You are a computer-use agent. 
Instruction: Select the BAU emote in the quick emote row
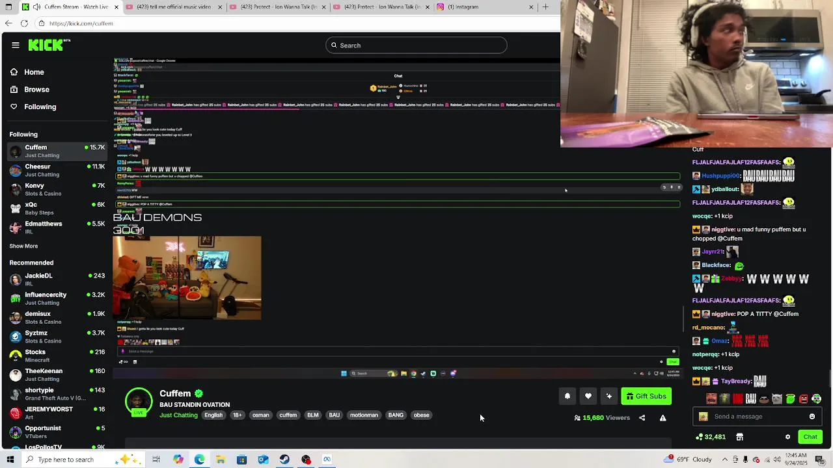(x=750, y=398)
